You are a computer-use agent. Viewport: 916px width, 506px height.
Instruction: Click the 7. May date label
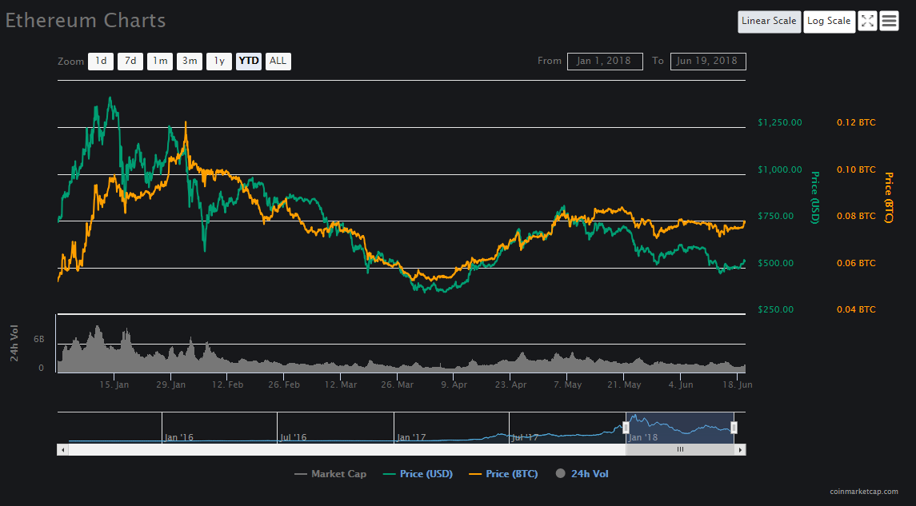[568, 384]
